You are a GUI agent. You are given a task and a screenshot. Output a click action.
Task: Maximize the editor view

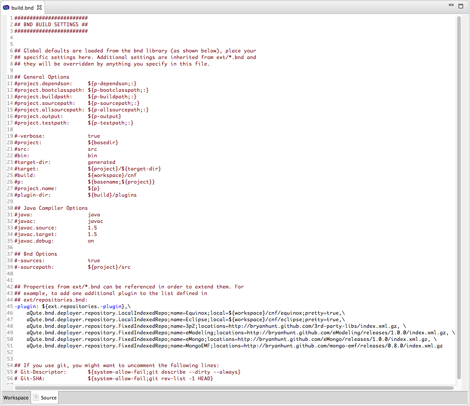tap(461, 6)
